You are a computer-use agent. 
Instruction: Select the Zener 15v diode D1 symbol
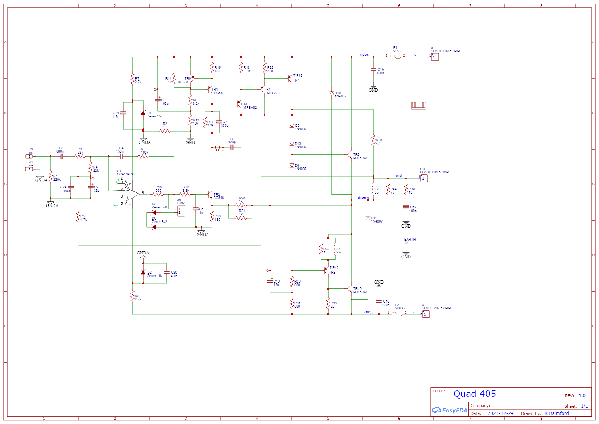pos(144,113)
